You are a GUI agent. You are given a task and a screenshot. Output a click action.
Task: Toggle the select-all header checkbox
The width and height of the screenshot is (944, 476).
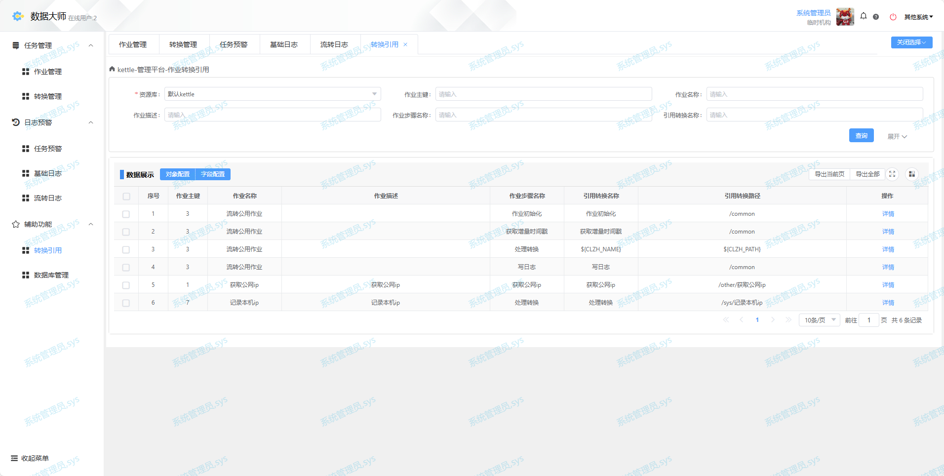click(x=126, y=196)
